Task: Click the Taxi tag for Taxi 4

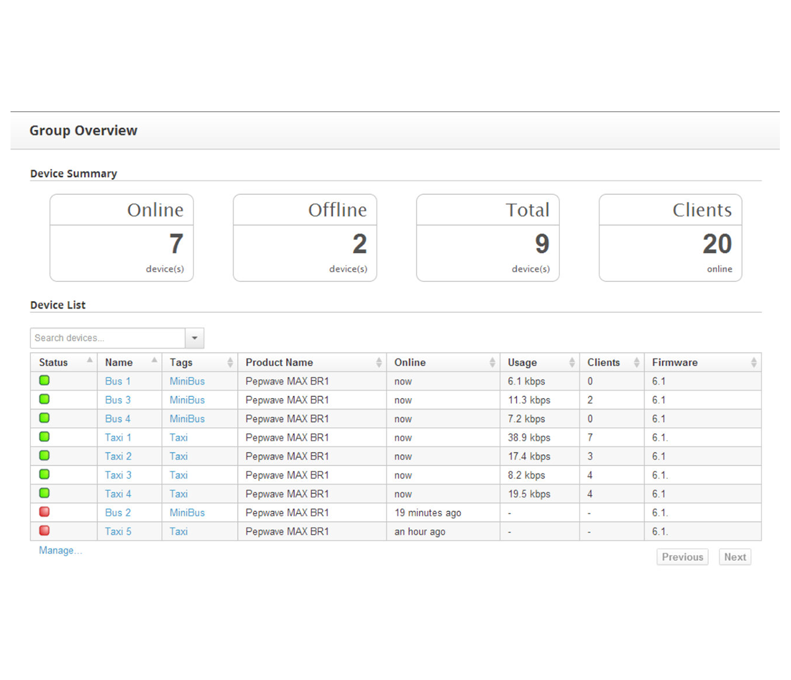Action: pyautogui.click(x=179, y=494)
